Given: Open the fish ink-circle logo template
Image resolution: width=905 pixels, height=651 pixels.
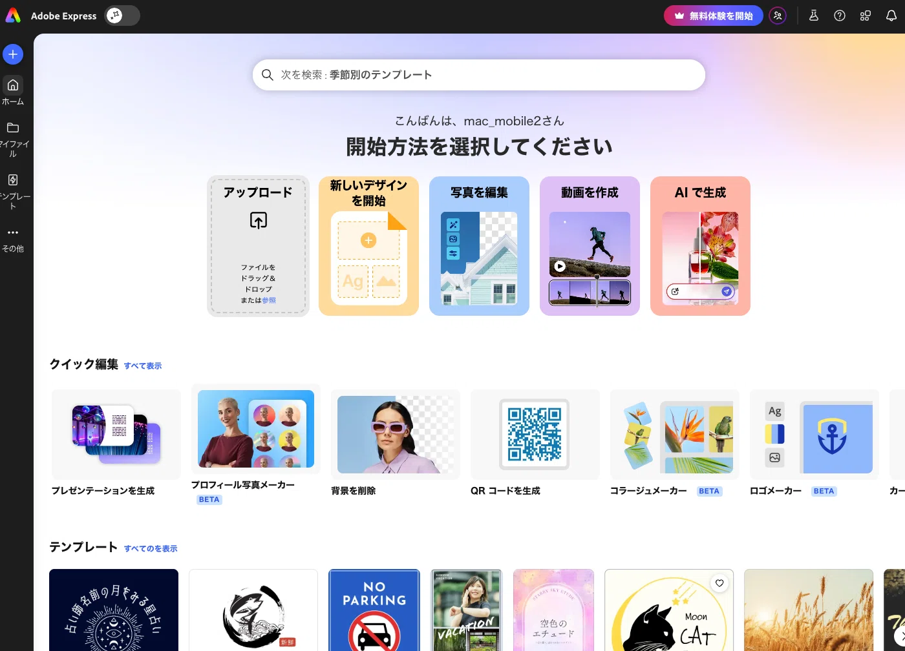Looking at the screenshot, I should coord(253,610).
